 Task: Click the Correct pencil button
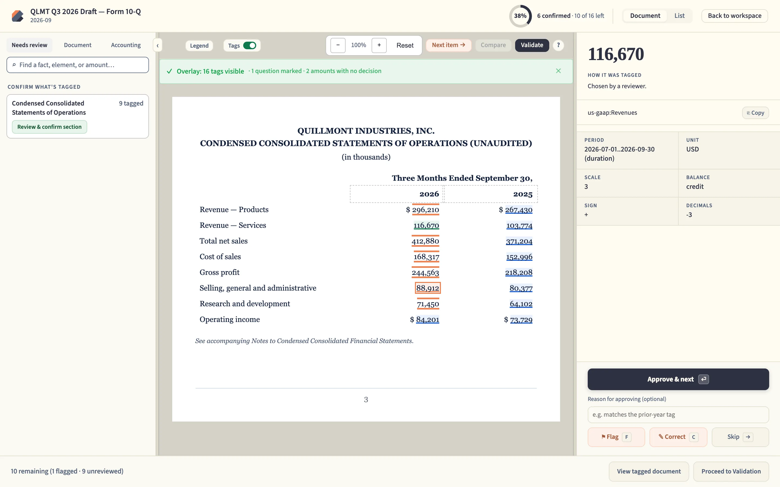[678, 437]
